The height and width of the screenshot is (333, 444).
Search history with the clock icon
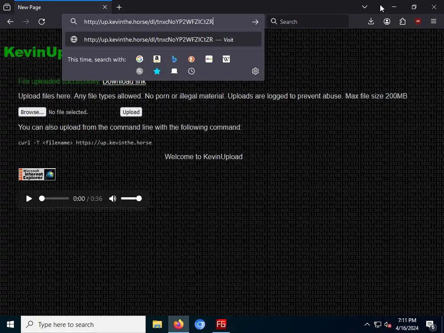(x=191, y=71)
